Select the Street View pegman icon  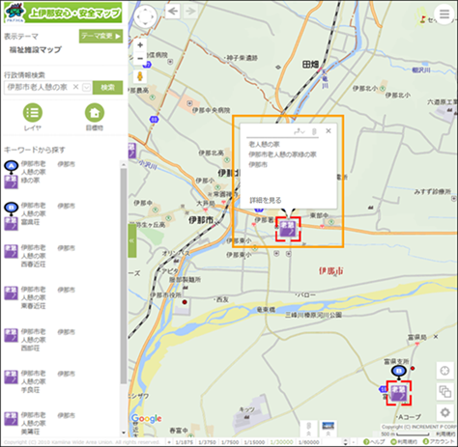point(140,76)
